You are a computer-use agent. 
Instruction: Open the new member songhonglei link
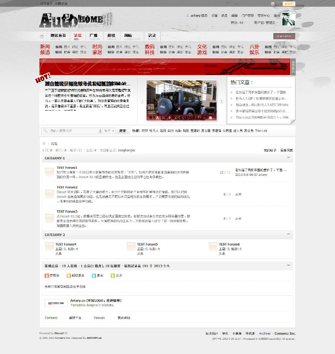pyautogui.click(x=126, y=150)
